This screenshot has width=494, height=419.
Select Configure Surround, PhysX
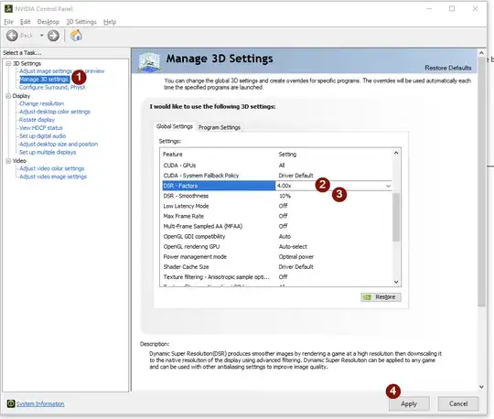(x=52, y=87)
